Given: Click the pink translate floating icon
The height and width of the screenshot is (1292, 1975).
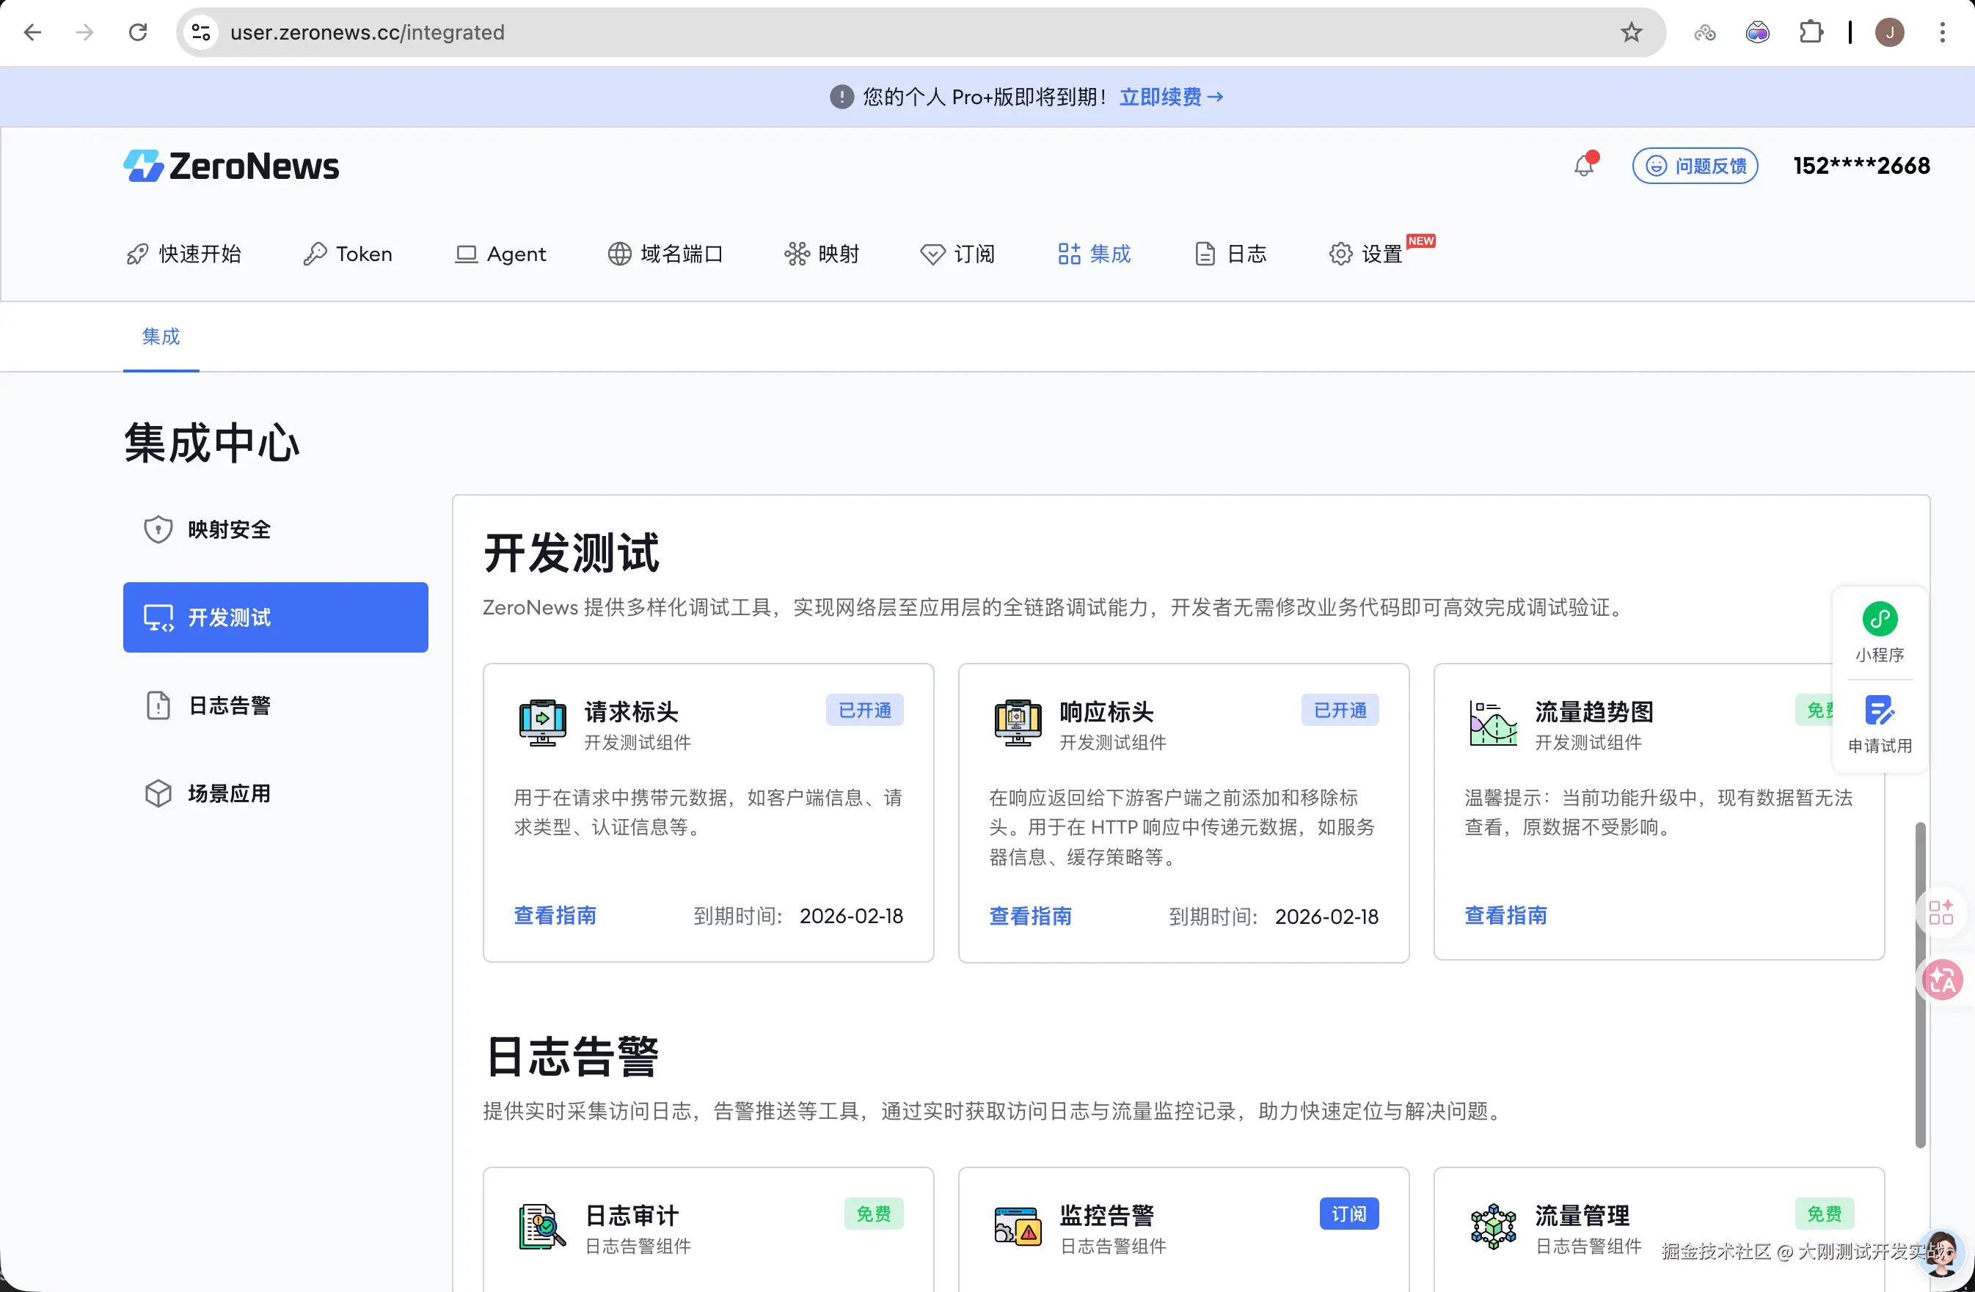Looking at the screenshot, I should pyautogui.click(x=1943, y=980).
